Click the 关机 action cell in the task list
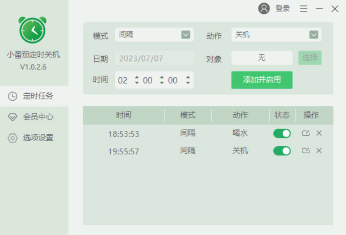The height and width of the screenshot is (235, 346). (240, 151)
